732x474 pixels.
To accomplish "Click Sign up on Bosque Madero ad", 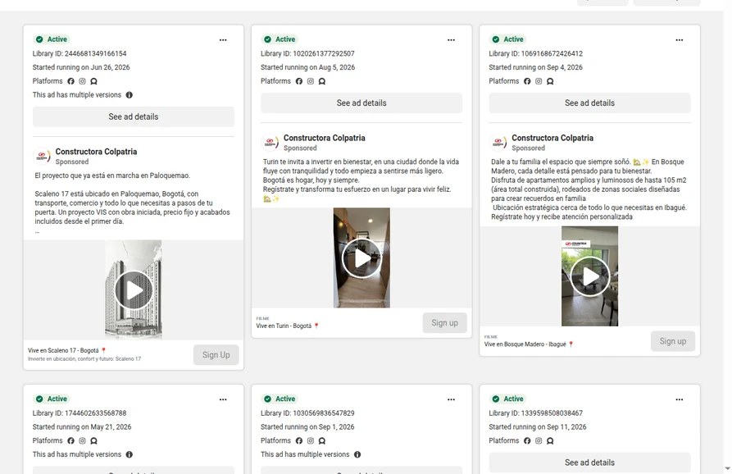I will point(673,341).
